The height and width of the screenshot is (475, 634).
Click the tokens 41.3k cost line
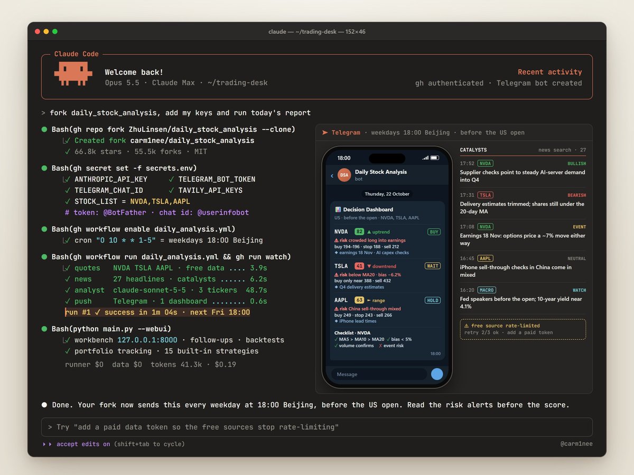tap(193, 364)
